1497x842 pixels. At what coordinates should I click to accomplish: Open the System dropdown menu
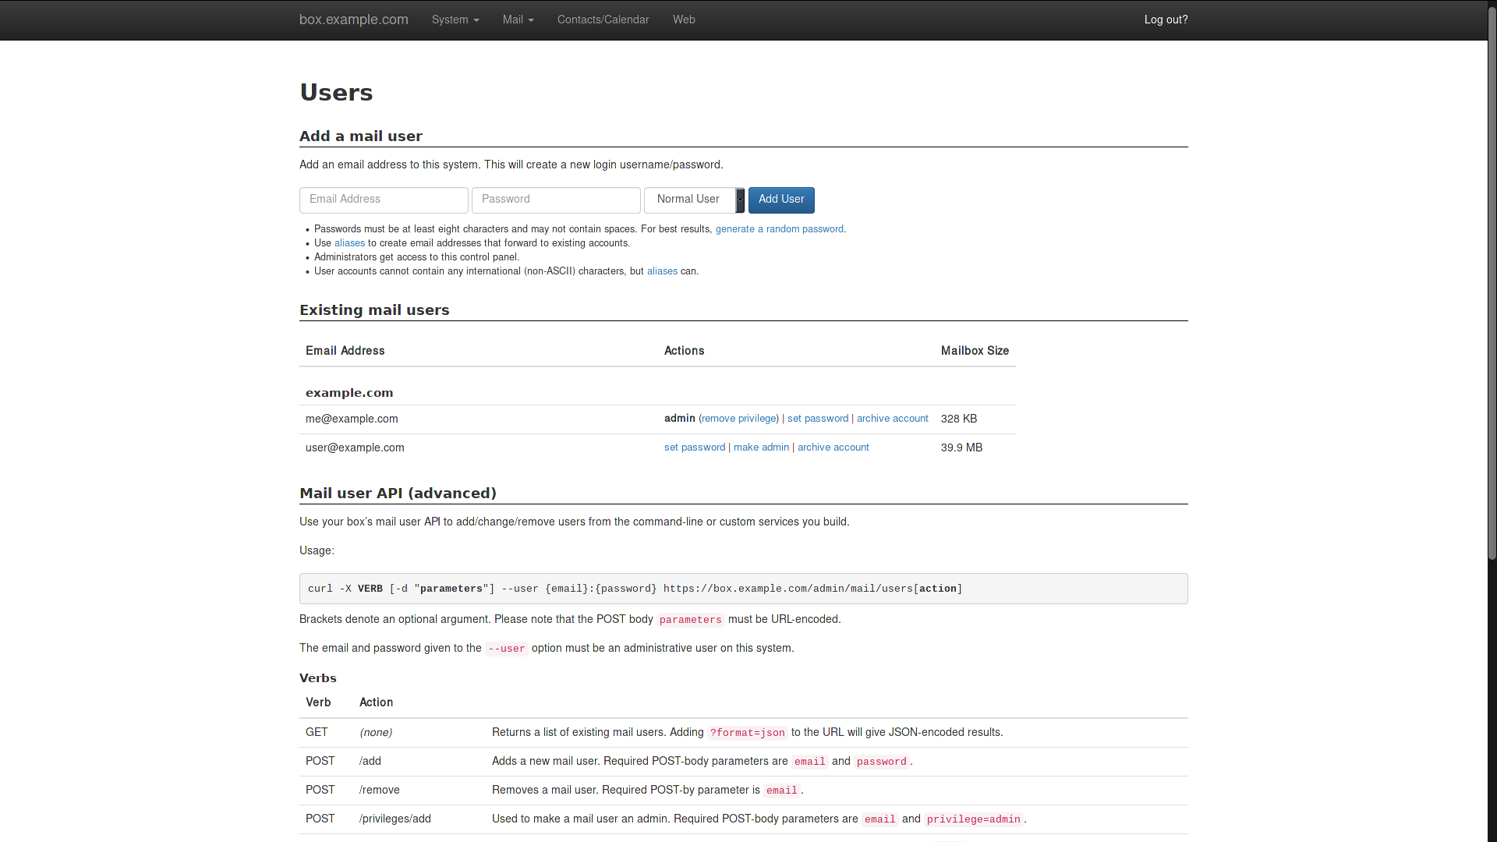(455, 19)
